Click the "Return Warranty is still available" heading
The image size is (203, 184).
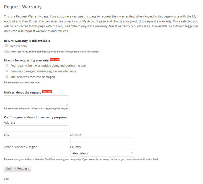pos(27,41)
